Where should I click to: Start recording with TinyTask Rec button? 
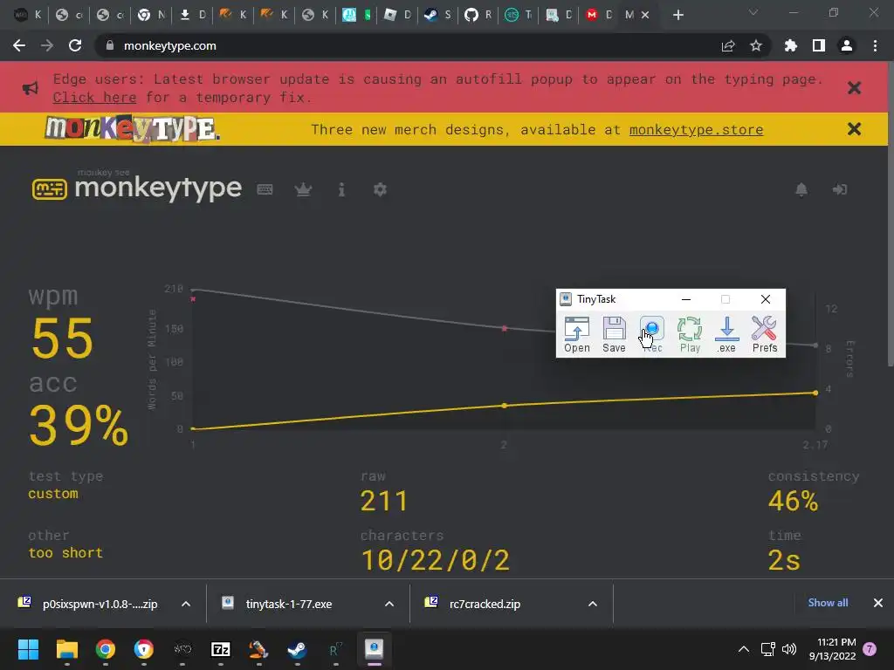click(651, 334)
